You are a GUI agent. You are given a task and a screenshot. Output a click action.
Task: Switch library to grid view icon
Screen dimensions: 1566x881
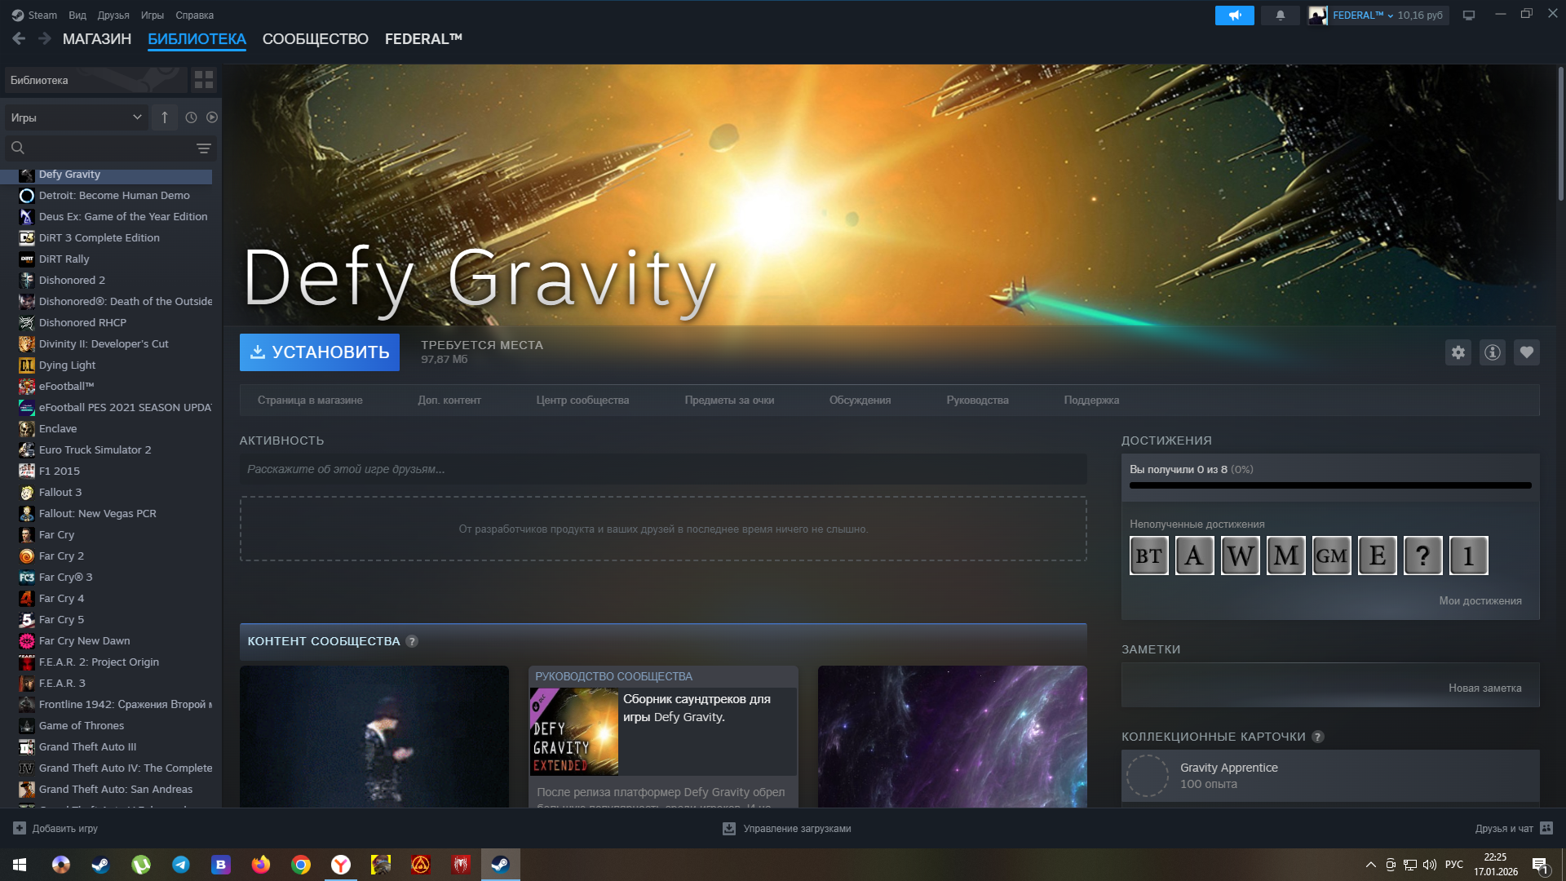click(x=204, y=80)
